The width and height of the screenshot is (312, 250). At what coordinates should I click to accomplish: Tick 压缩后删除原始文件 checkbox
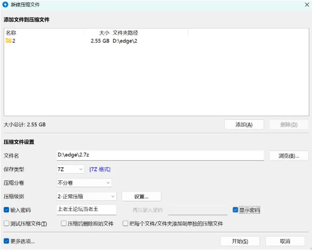64,223
